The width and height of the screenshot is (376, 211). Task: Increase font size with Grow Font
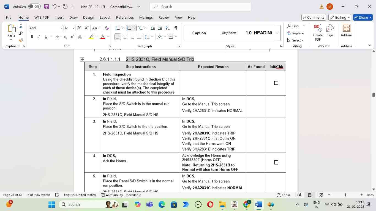click(x=79, y=28)
